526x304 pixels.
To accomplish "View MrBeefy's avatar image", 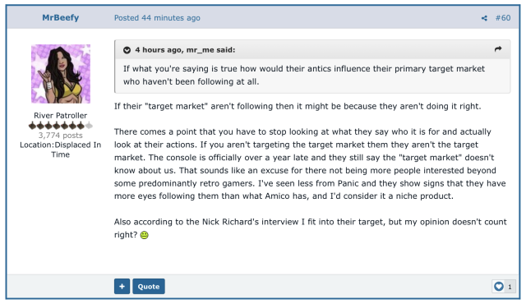I will tap(61, 74).
